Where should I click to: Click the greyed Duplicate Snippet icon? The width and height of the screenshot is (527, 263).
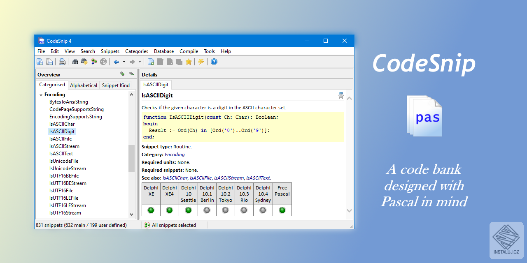point(179,62)
